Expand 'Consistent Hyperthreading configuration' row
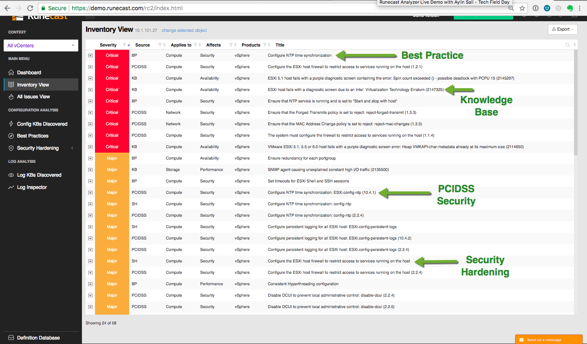This screenshot has width=587, height=344. coord(90,284)
